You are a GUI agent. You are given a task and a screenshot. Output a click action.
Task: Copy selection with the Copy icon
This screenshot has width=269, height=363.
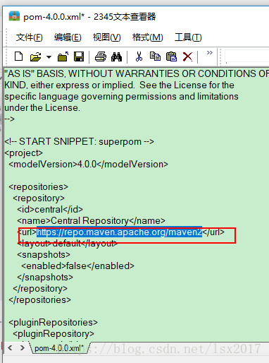tap(155, 56)
